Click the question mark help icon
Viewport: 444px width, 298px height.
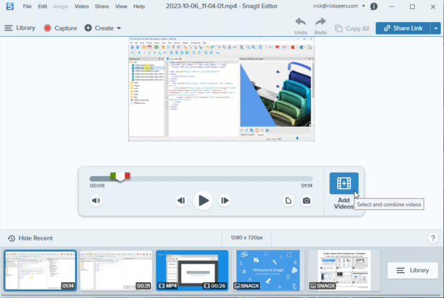point(433,238)
